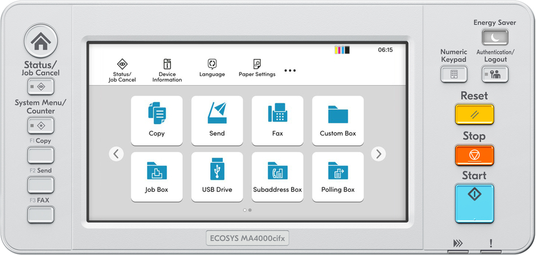The height and width of the screenshot is (255, 536).
Task: Open Paper Settings in top bar
Action: coord(257,69)
